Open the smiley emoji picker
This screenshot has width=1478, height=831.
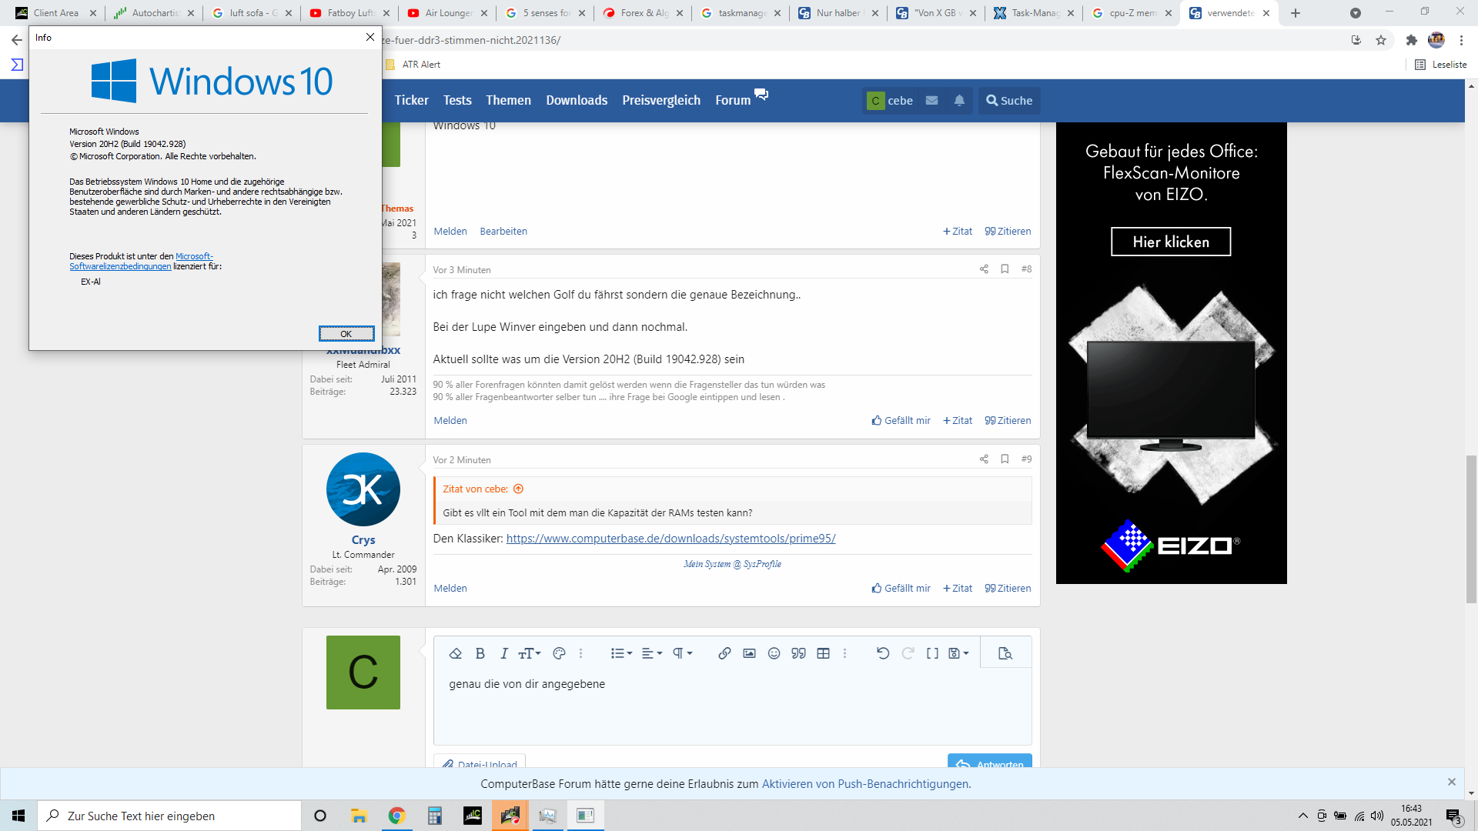(x=774, y=653)
